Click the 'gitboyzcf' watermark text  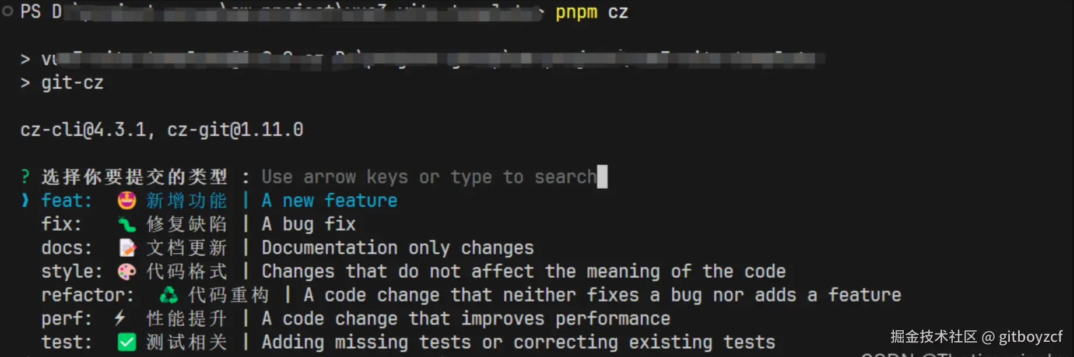pyautogui.click(x=1030, y=337)
